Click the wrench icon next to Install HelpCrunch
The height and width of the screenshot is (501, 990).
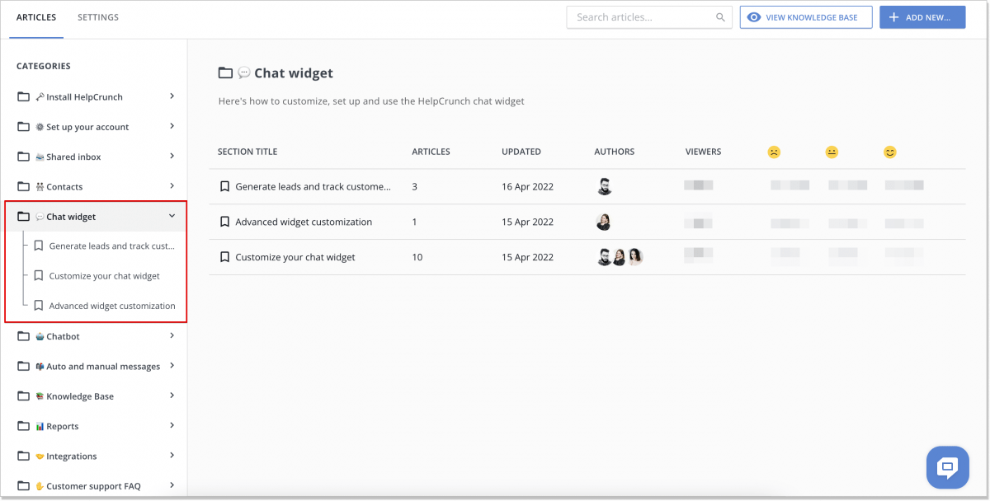point(40,96)
